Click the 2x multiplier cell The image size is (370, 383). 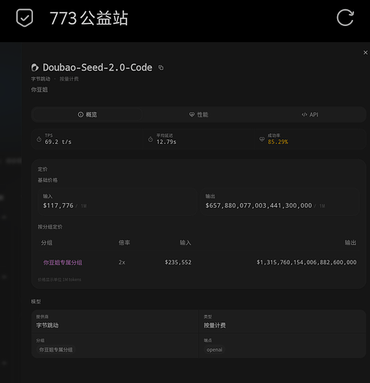[x=122, y=262]
